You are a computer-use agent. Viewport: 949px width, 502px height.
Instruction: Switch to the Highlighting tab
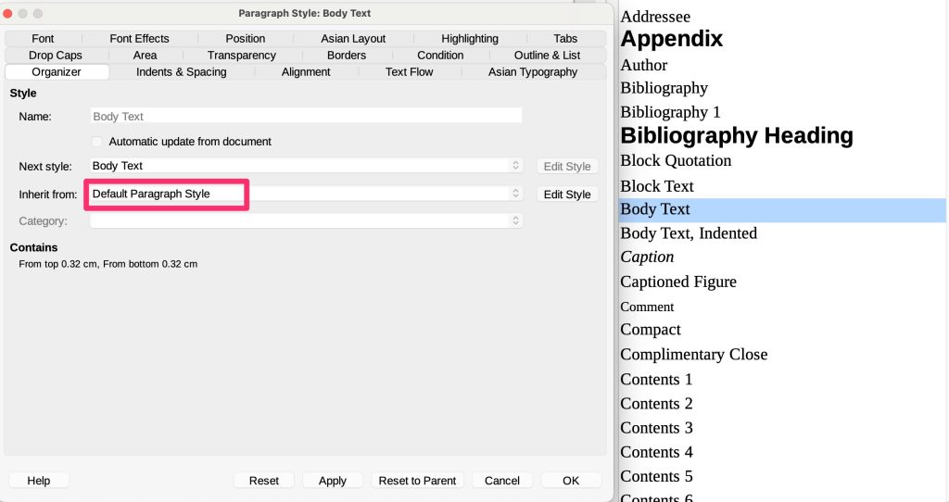(x=469, y=39)
